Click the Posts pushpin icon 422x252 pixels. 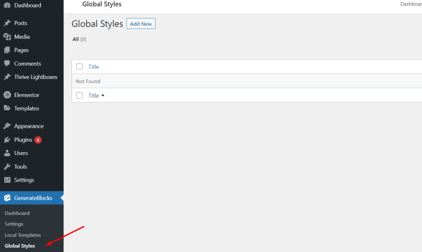pos(7,23)
